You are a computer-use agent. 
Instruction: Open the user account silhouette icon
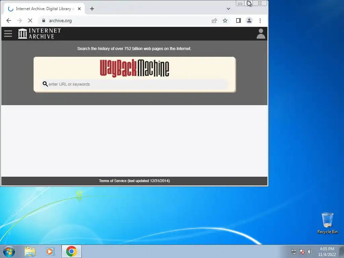tap(261, 34)
